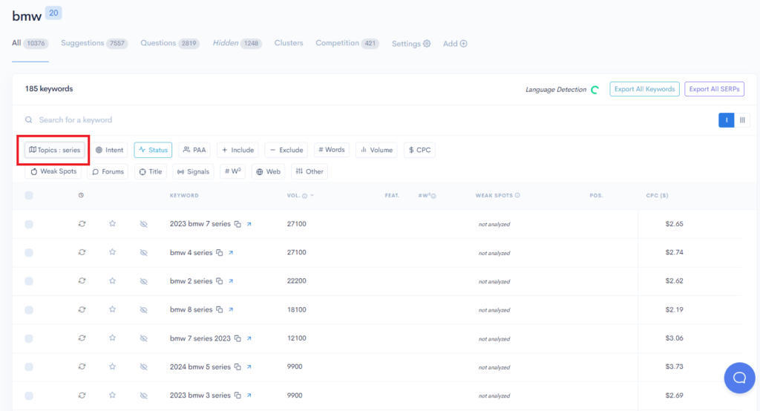Viewport: 760px width, 411px height.
Task: Star the '2023 bmw 3 series' keyword
Action: click(x=113, y=395)
